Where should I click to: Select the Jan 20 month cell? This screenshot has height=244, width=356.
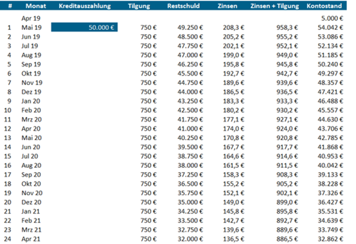[x=31, y=101]
